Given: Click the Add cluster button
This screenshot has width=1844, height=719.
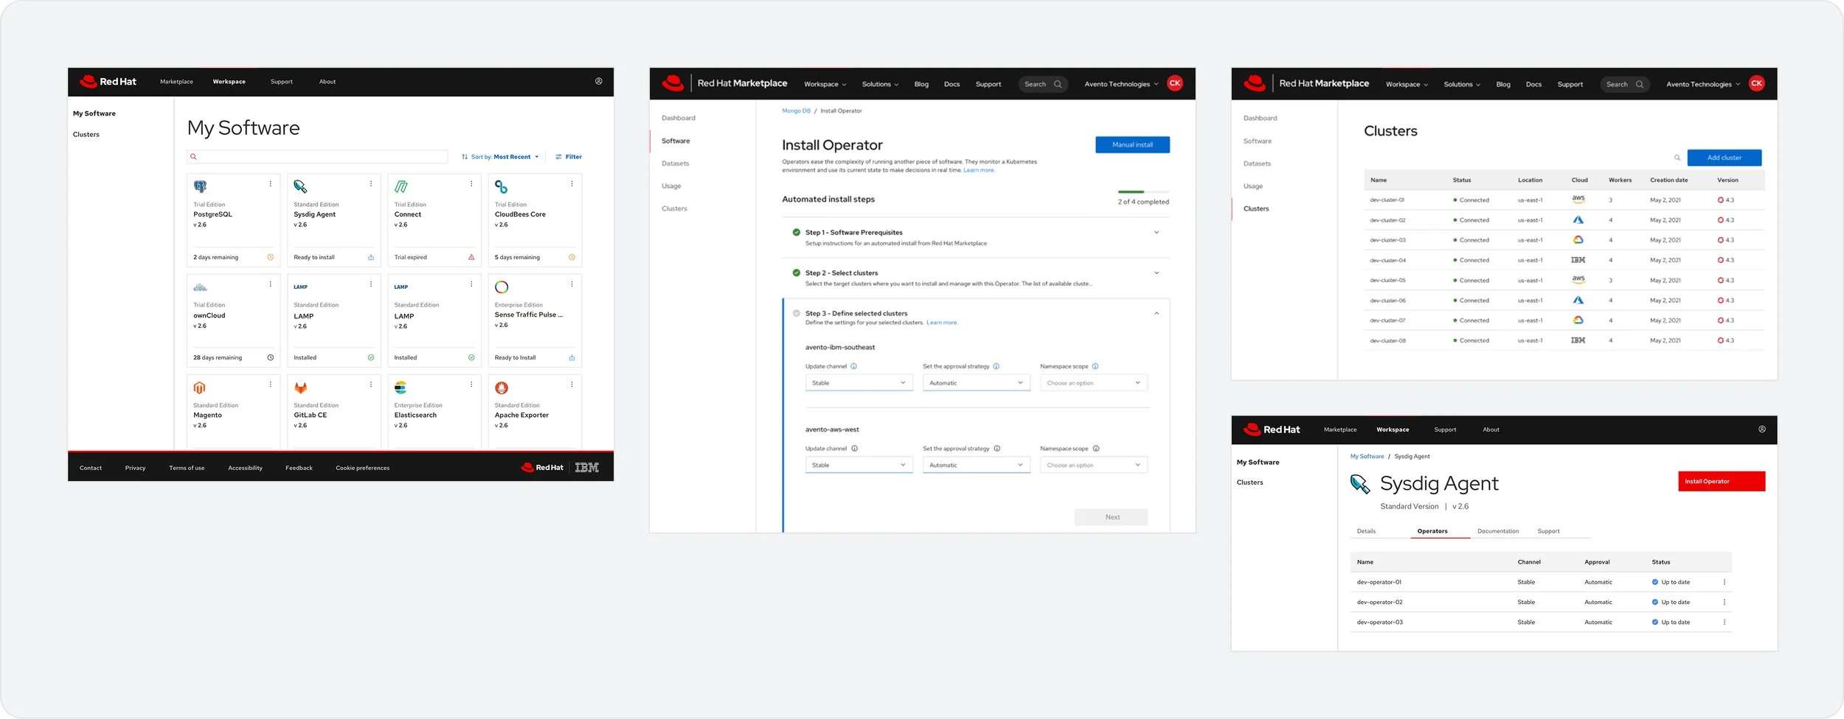Looking at the screenshot, I should [1724, 158].
